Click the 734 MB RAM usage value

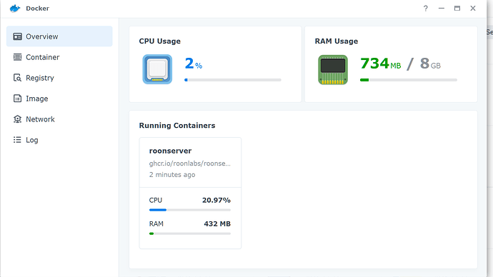click(x=380, y=64)
